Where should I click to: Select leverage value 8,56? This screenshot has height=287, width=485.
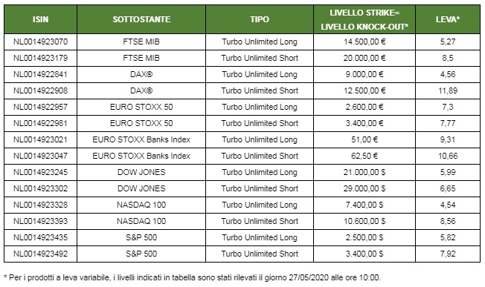pyautogui.click(x=448, y=221)
